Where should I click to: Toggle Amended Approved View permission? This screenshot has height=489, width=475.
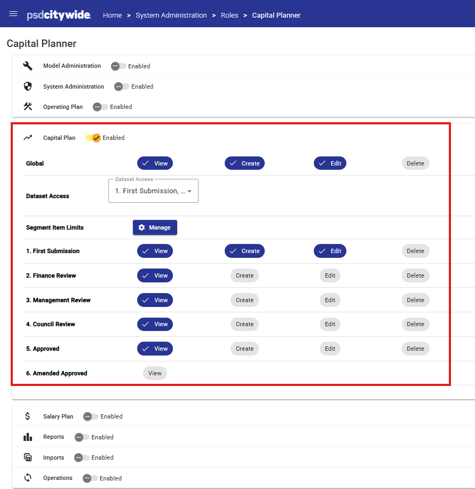(x=155, y=373)
